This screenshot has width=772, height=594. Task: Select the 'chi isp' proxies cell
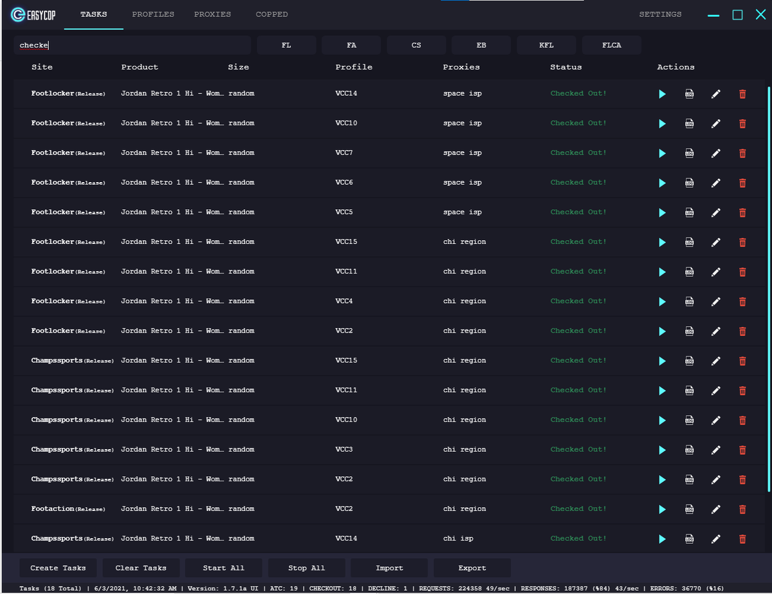tap(458, 539)
